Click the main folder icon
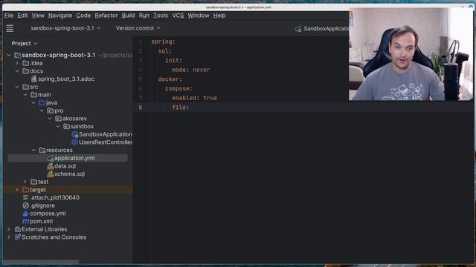The image size is (476, 267). 34,95
